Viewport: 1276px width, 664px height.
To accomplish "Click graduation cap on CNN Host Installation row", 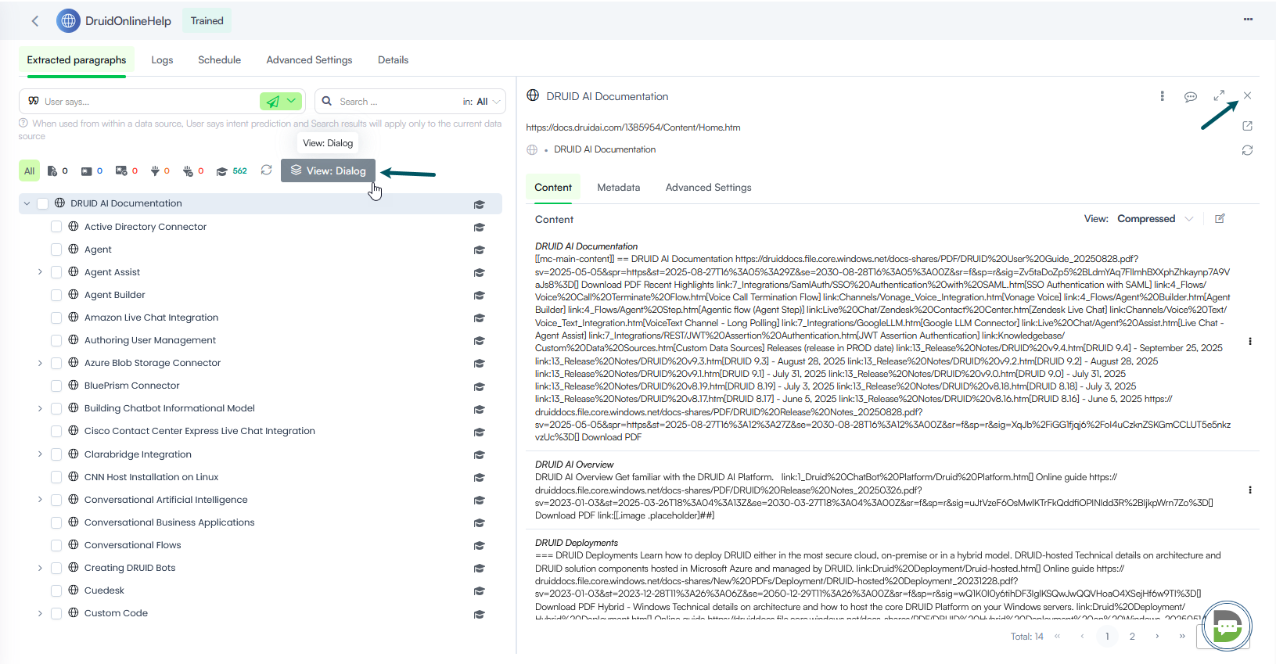I will (x=480, y=478).
